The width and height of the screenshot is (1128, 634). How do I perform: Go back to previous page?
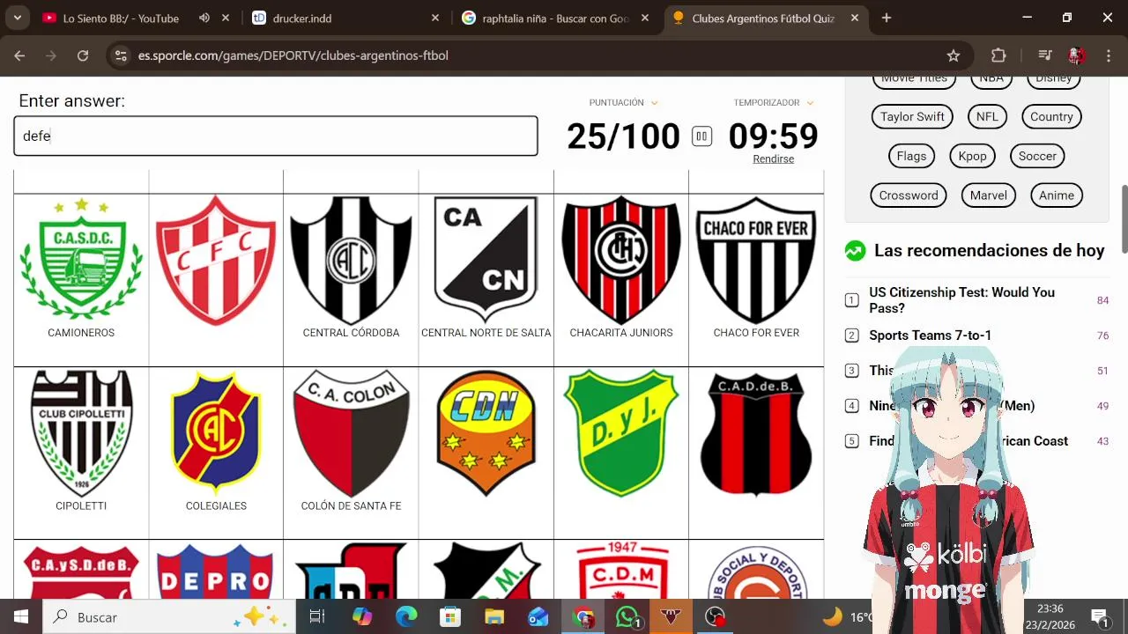(19, 55)
